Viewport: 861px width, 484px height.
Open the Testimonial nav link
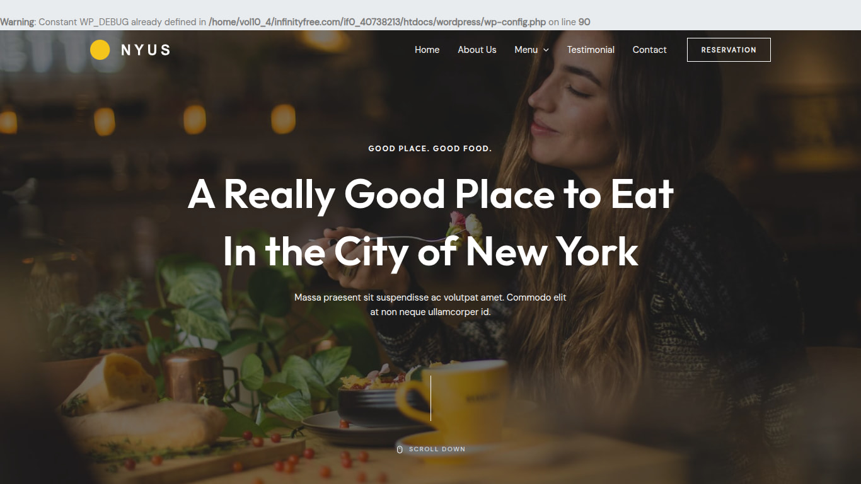pos(591,50)
